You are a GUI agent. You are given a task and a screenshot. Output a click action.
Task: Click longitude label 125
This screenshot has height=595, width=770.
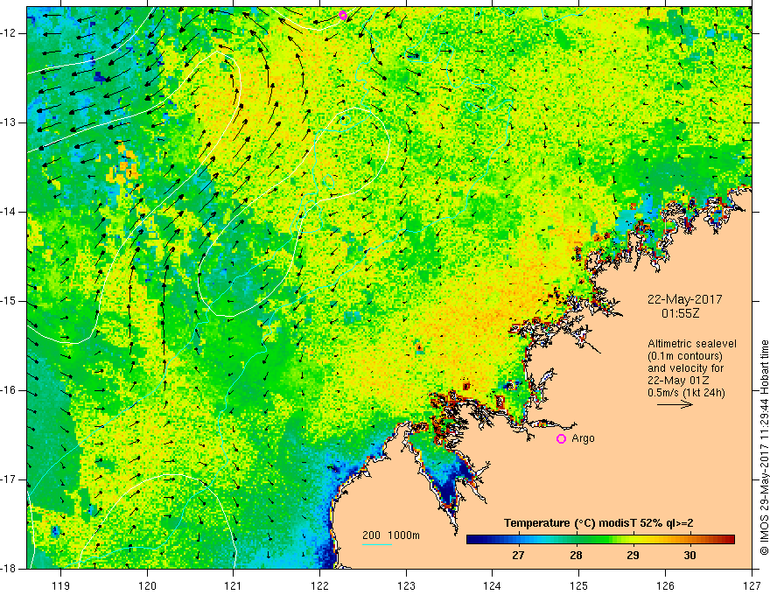point(579,585)
